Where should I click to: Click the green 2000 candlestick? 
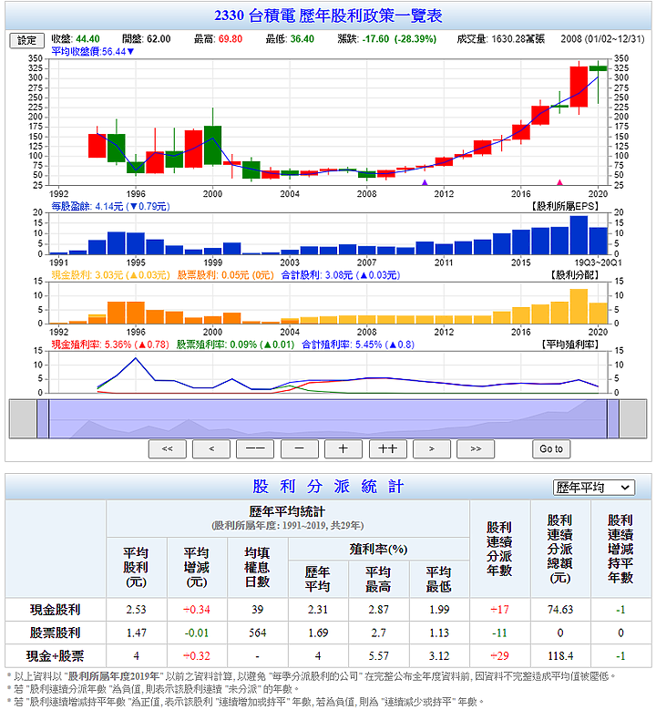213,145
